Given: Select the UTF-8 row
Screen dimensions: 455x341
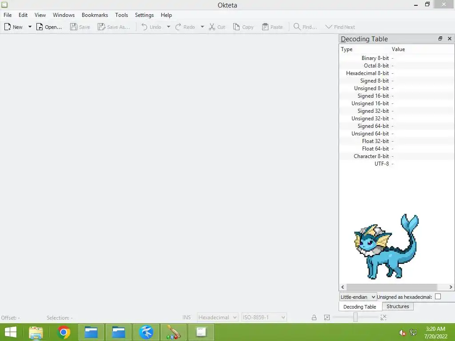Looking at the screenshot, I should point(397,164).
